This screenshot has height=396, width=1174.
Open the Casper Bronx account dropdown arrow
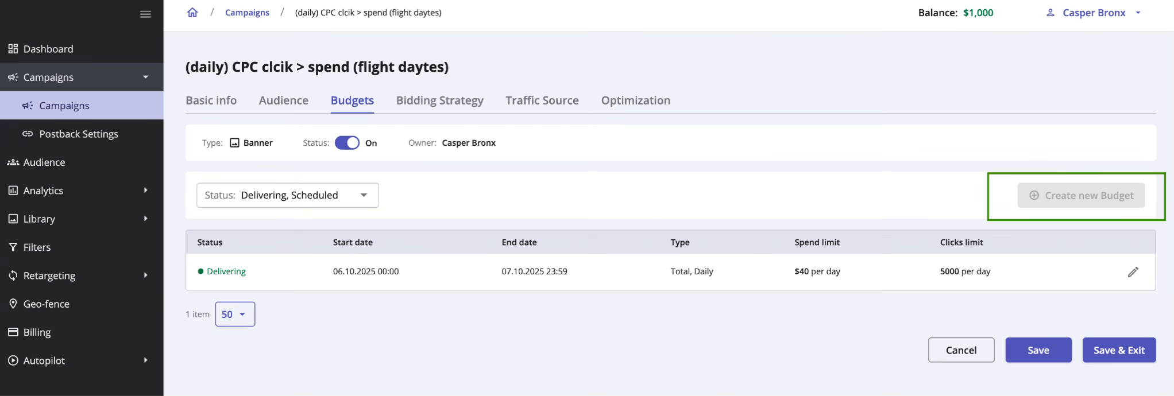point(1138,13)
